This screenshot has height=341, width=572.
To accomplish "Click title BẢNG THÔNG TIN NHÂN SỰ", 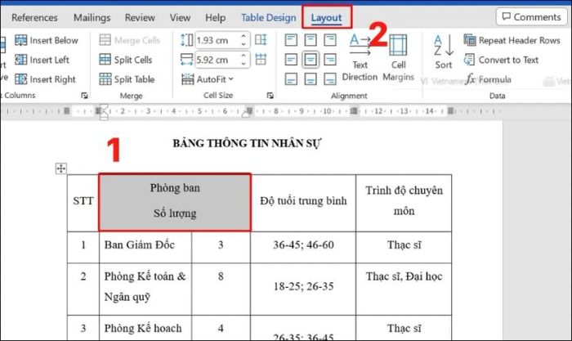I will pyautogui.click(x=247, y=143).
